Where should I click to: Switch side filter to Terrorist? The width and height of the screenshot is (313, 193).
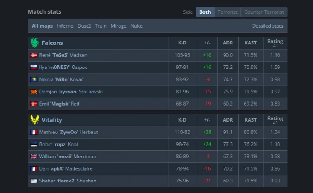pos(227,12)
